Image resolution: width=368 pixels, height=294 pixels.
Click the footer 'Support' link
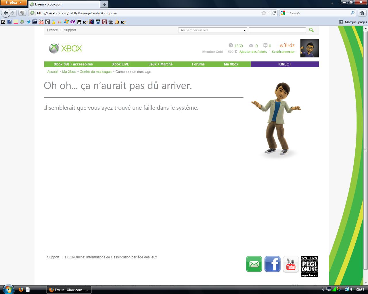(x=53, y=257)
